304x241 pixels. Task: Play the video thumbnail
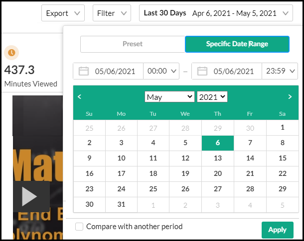[30, 197]
